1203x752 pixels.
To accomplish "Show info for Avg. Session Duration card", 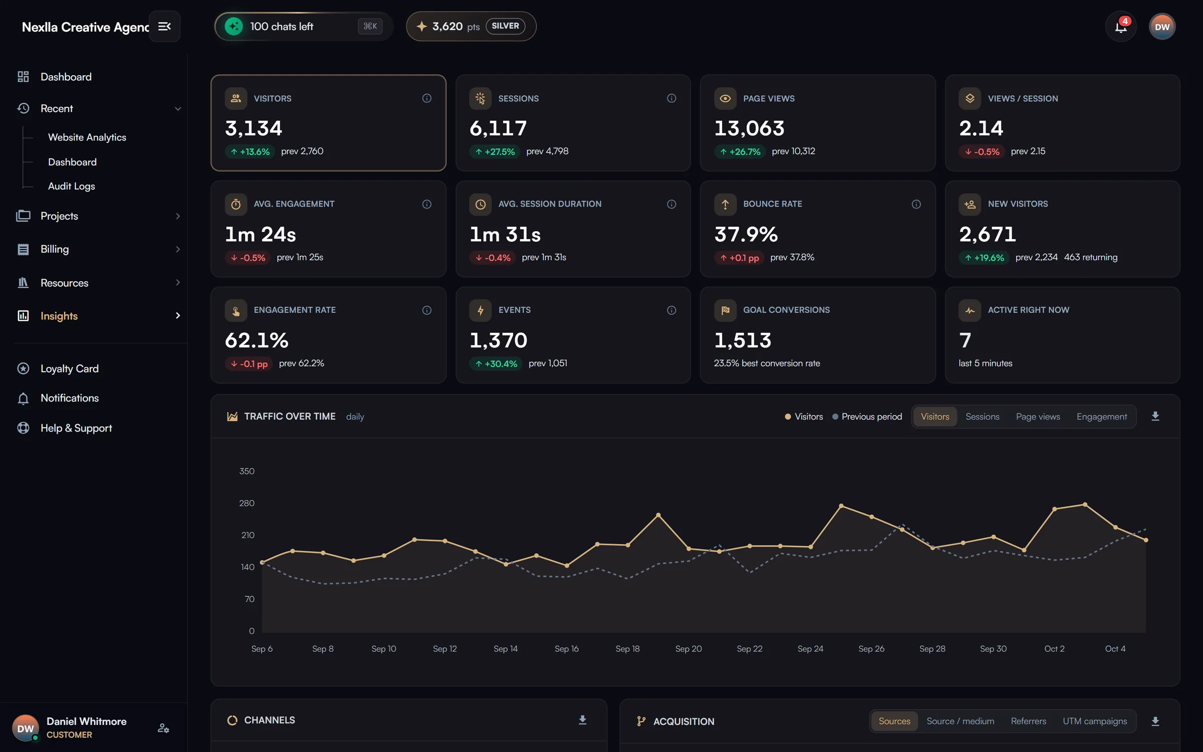I will click(671, 204).
